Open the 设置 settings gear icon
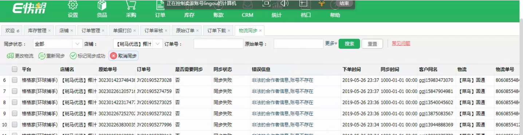Viewport: 523px width, 135px height. pos(73,5)
